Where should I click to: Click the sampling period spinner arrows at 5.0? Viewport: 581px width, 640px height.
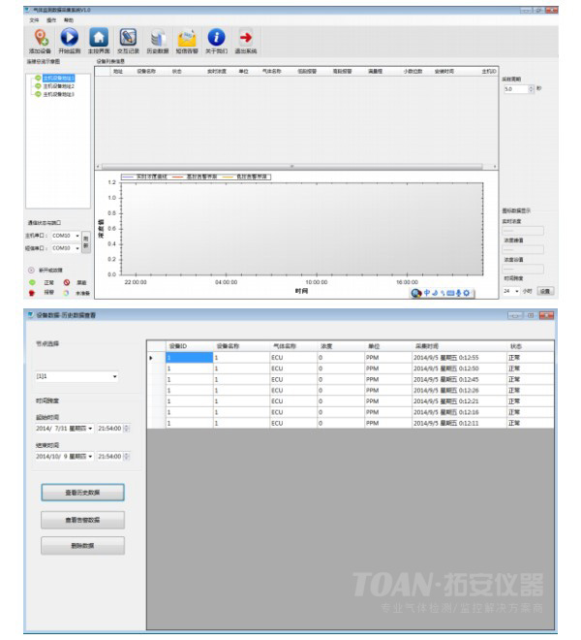tap(531, 88)
